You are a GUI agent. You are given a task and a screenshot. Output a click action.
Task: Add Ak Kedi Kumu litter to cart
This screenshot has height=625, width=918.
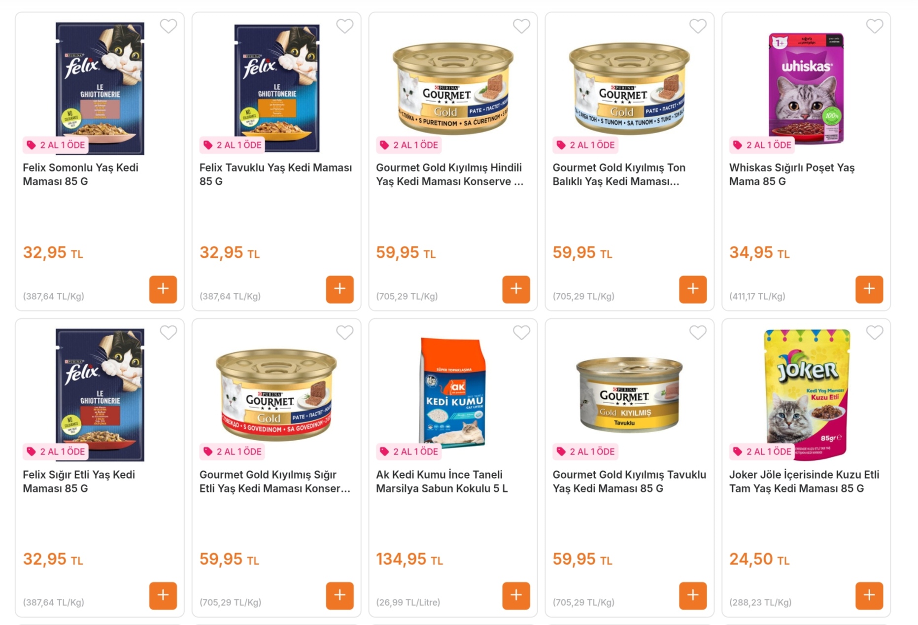[516, 595]
